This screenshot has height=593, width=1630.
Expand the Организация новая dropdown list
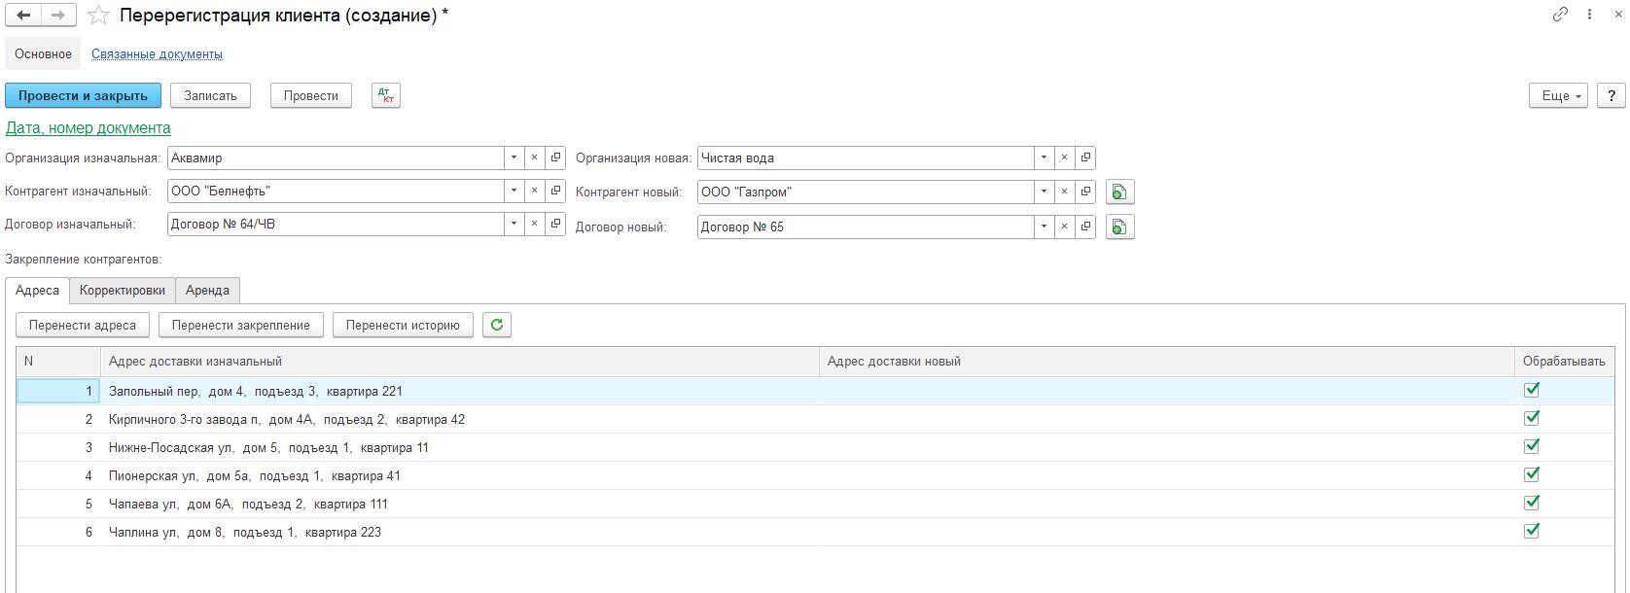pyautogui.click(x=1044, y=157)
